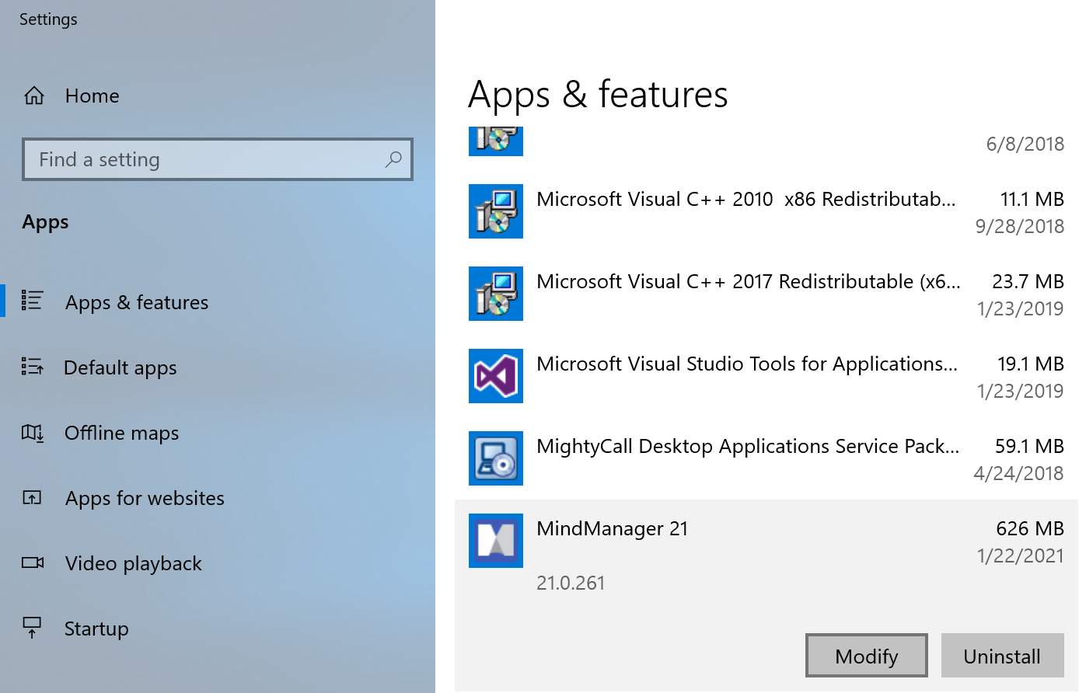Click the 1/22/2021 install date

point(1021,555)
